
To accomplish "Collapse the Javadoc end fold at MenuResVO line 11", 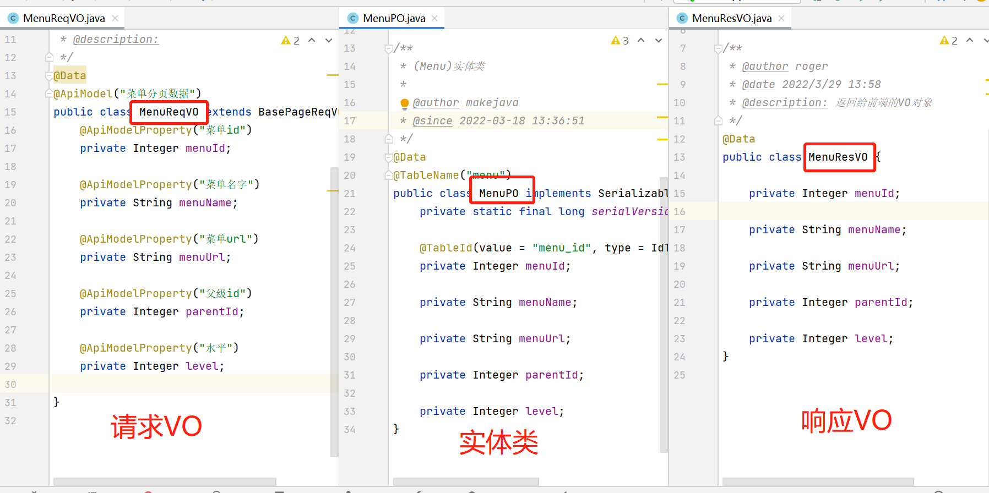I will pos(718,120).
